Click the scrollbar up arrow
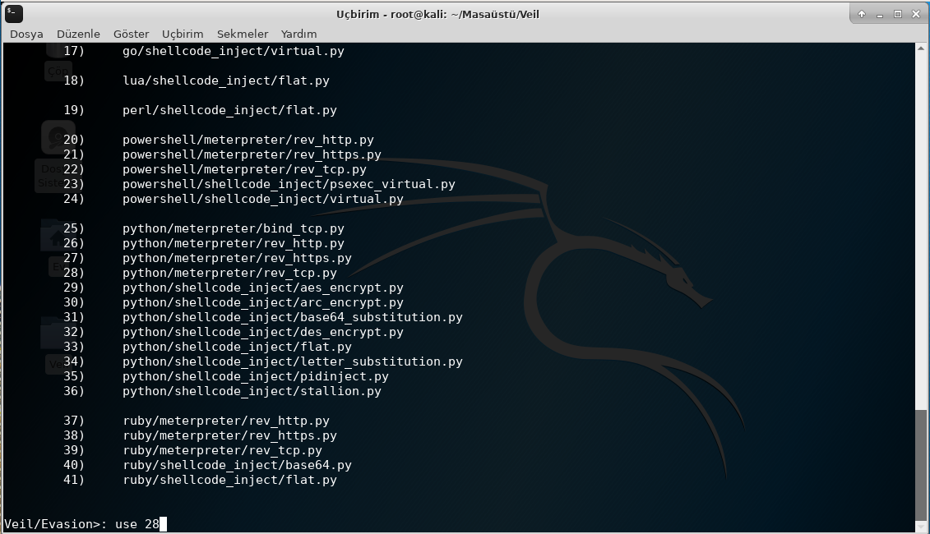Viewport: 930px width, 534px height. pos(921,47)
